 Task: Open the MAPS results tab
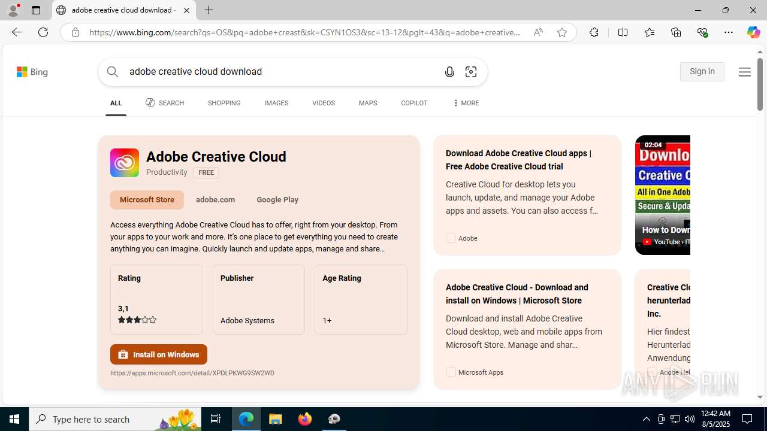(368, 103)
